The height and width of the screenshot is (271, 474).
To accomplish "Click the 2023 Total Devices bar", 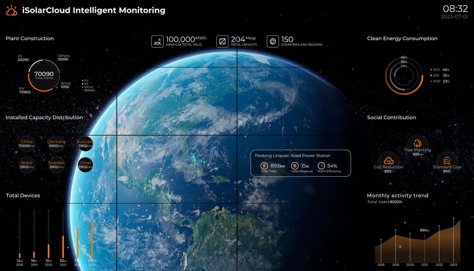I will 92,239.
